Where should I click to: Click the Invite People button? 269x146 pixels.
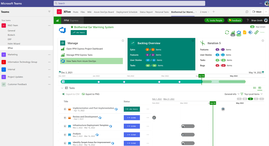214,20
